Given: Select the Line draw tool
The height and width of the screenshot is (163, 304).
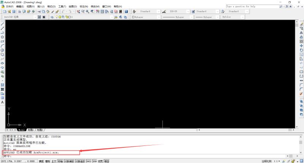Looking at the screenshot, I should [x=2, y=24].
